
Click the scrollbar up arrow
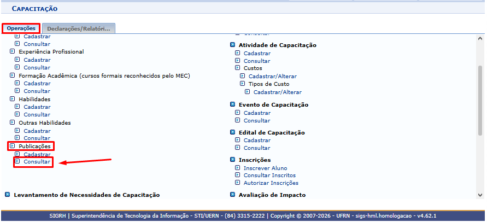pos(480,39)
